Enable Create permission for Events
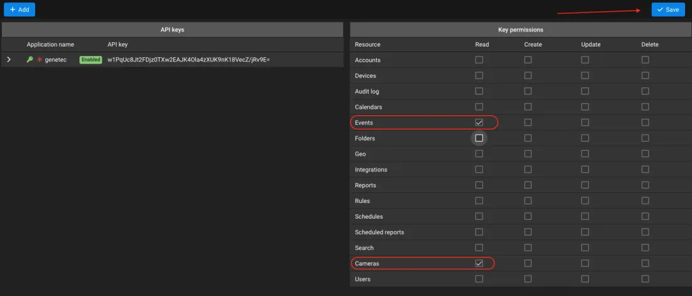692x296 pixels. click(528, 123)
